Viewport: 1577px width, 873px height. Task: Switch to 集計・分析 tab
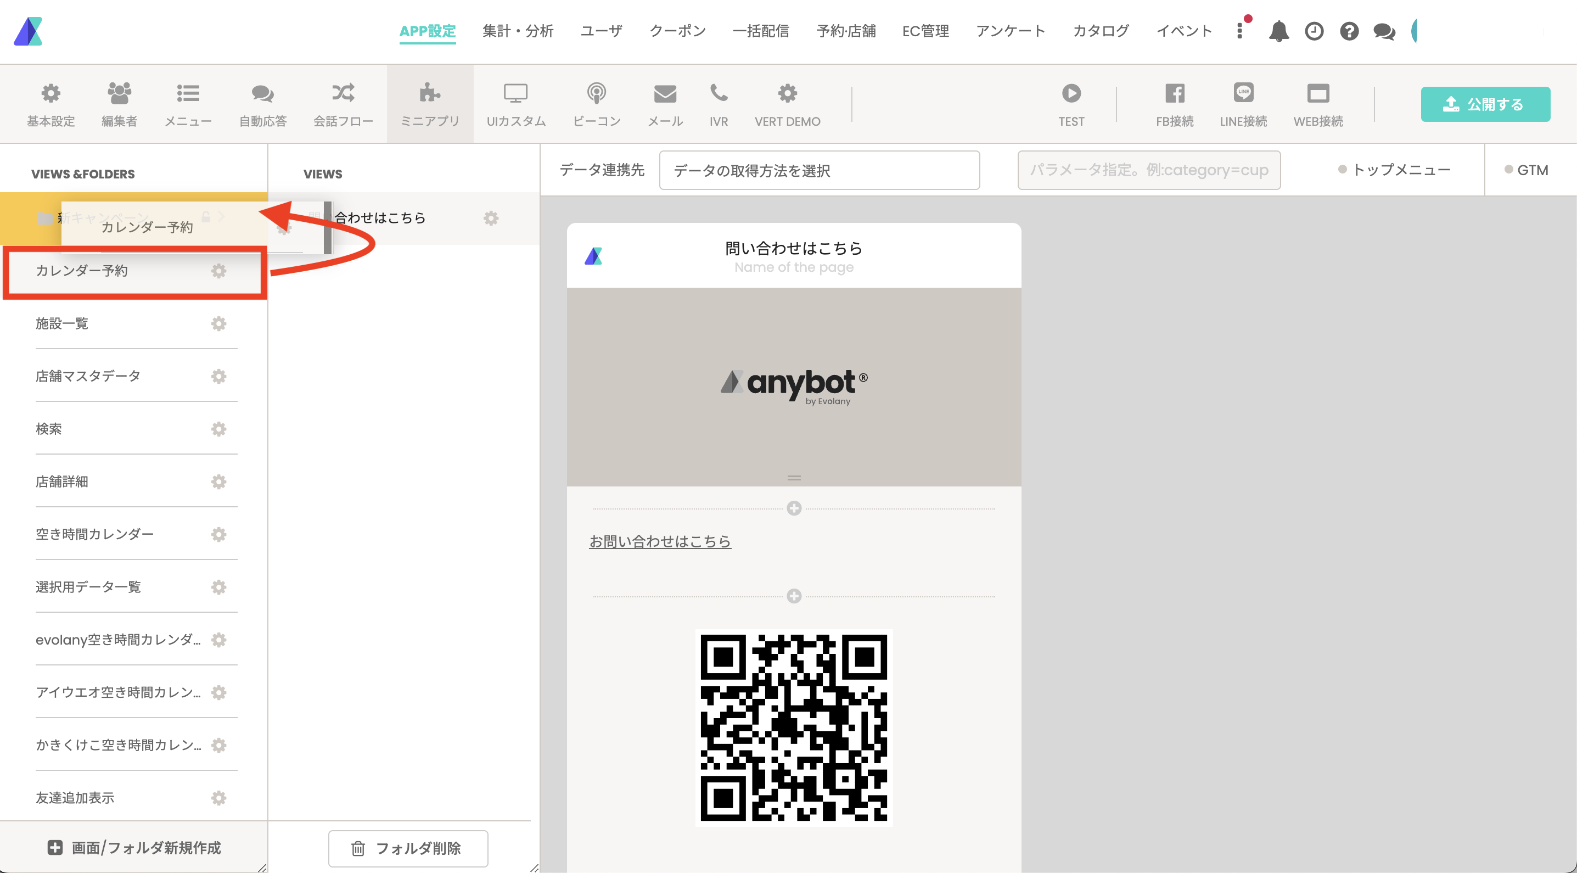tap(518, 31)
